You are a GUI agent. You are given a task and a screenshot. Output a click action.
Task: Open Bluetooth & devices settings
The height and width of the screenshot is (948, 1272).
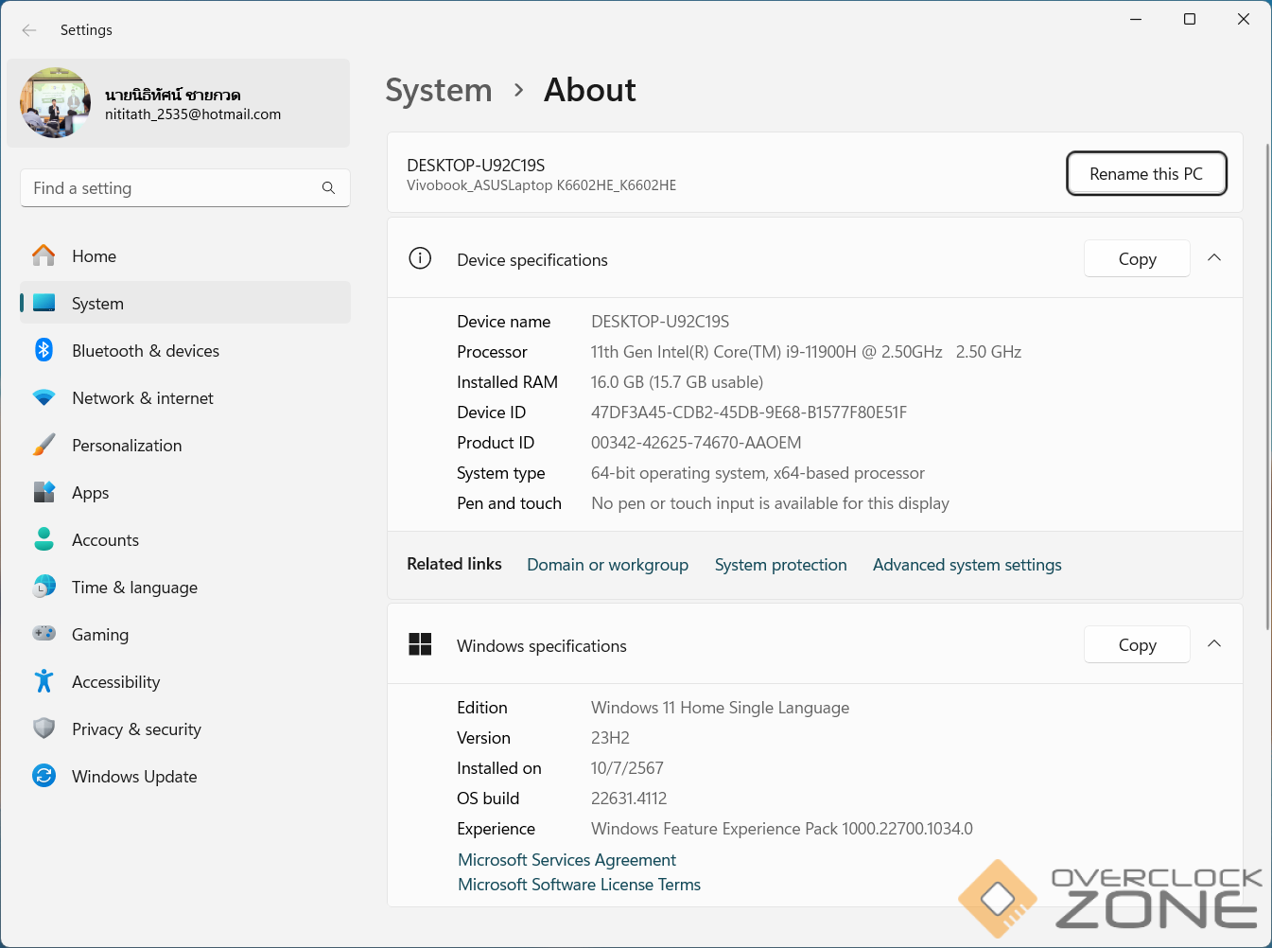(x=146, y=351)
